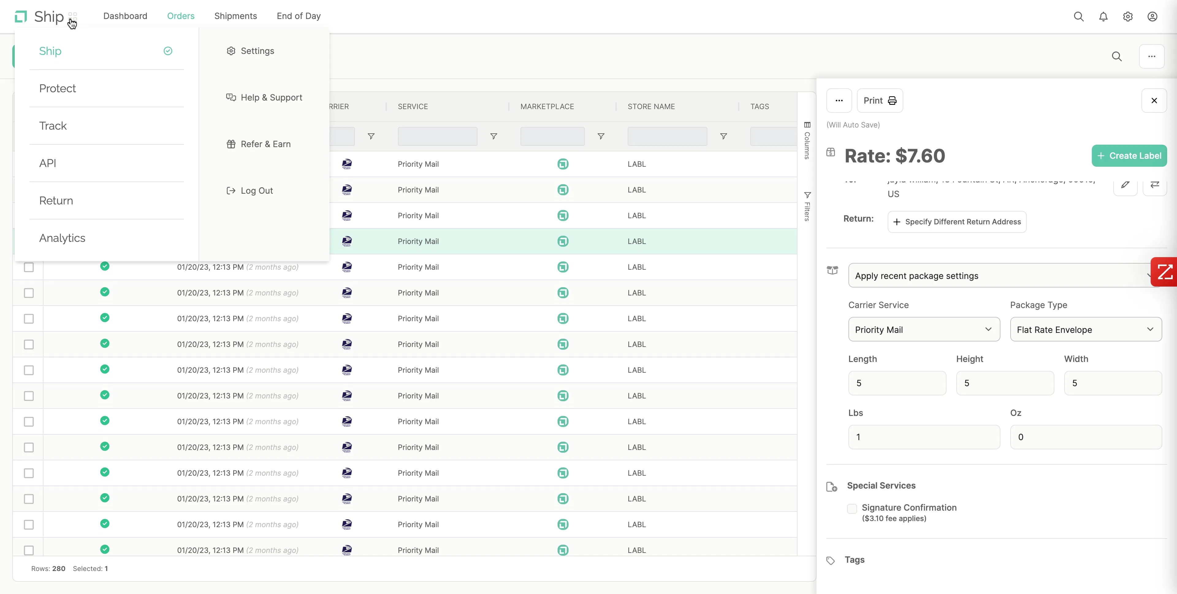Go to End of Day tab
Viewport: 1177px width, 594px height.
pyautogui.click(x=299, y=16)
